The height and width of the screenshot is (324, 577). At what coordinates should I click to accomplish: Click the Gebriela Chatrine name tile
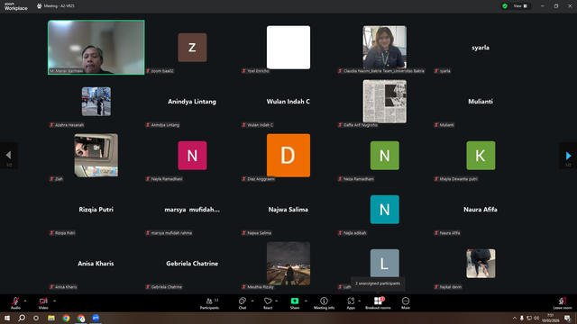pos(192,264)
